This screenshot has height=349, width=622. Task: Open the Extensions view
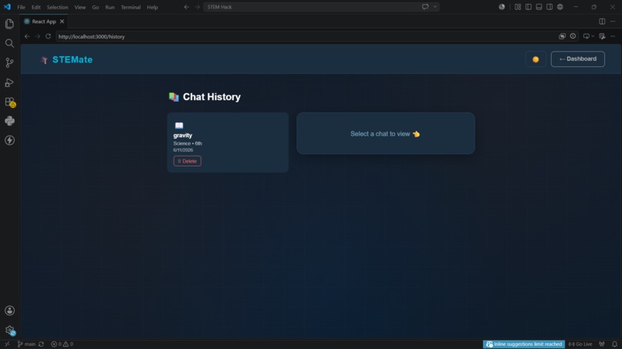click(9, 102)
